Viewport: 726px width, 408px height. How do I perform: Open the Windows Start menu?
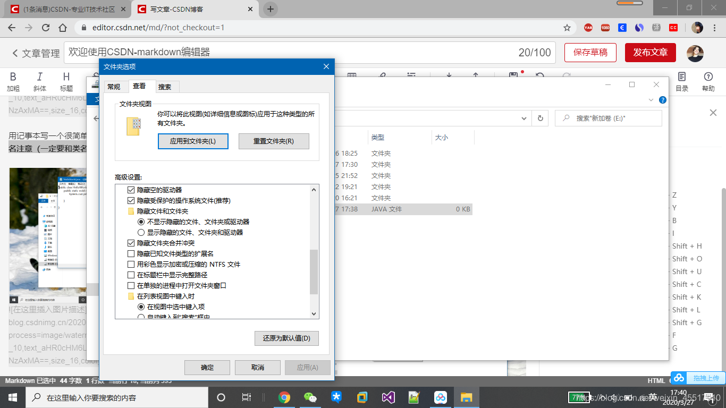[x=13, y=397]
